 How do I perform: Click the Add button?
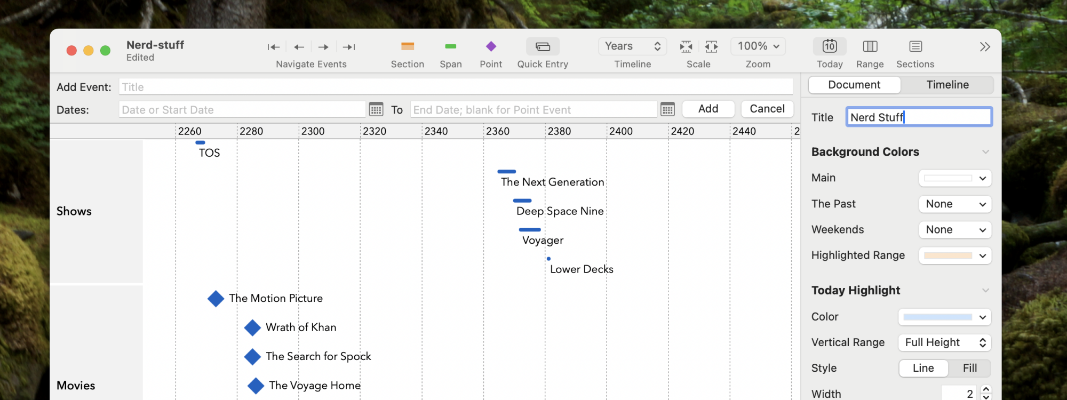click(708, 109)
